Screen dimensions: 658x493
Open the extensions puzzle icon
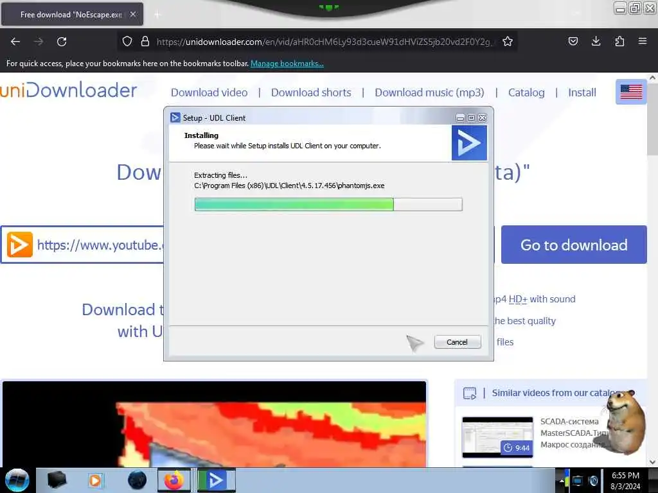(619, 41)
